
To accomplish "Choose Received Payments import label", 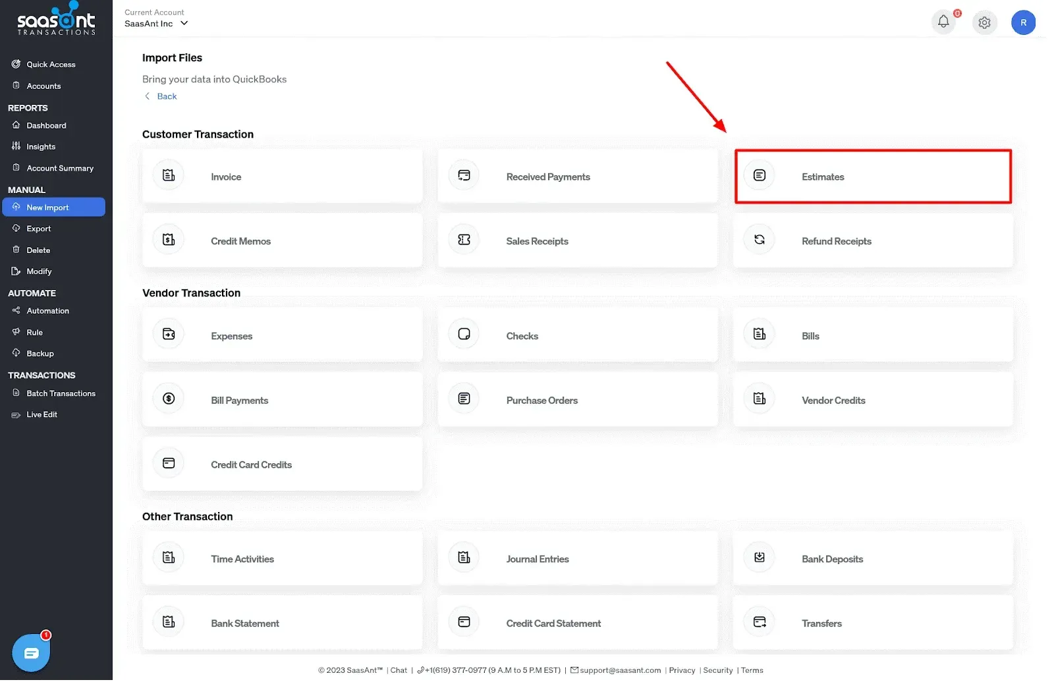I will 548,177.
